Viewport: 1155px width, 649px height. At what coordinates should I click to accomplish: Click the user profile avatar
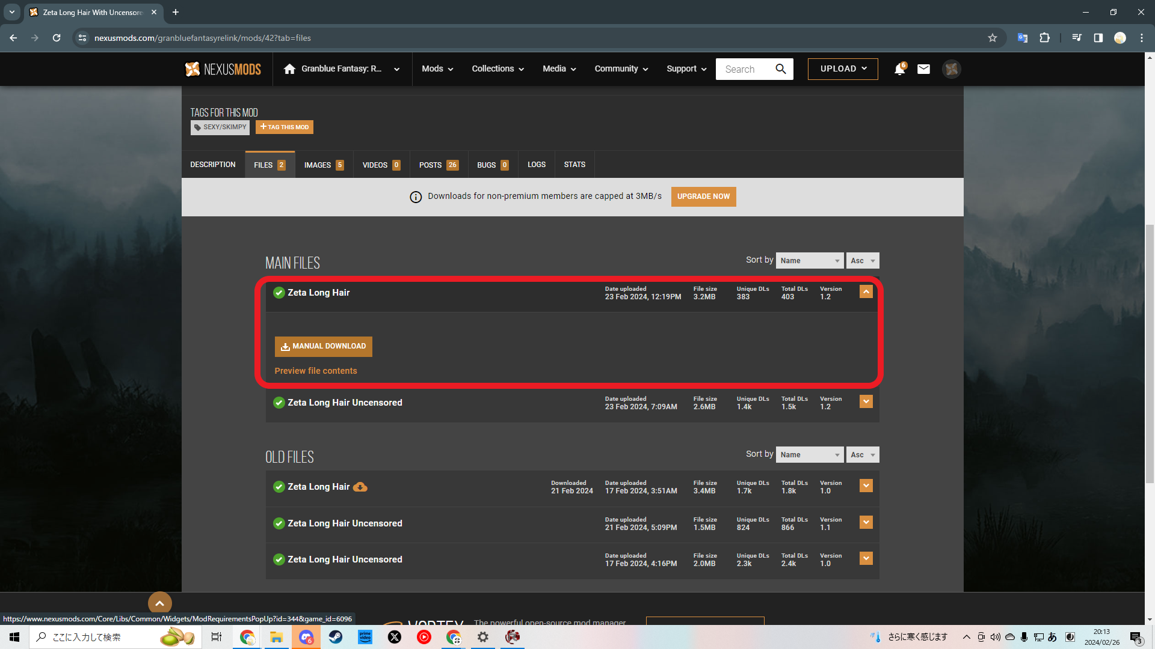[951, 69]
